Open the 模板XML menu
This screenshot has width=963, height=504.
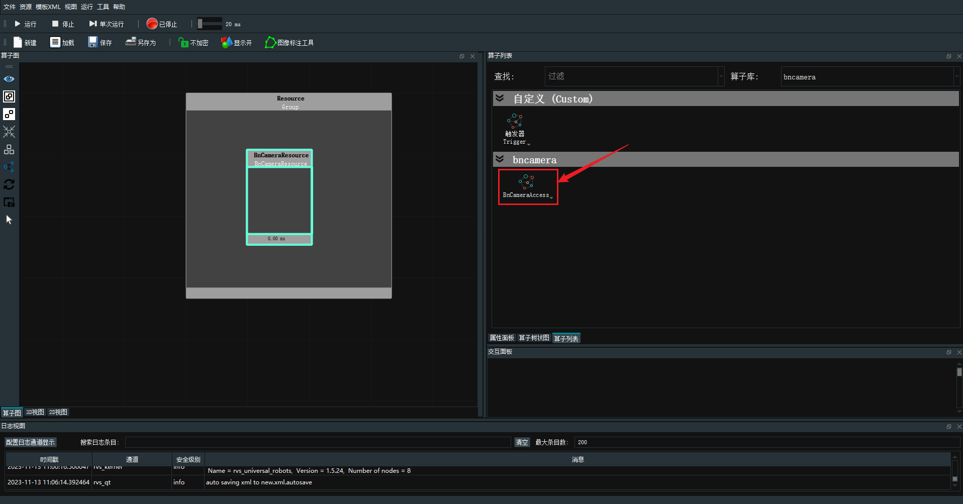point(48,7)
